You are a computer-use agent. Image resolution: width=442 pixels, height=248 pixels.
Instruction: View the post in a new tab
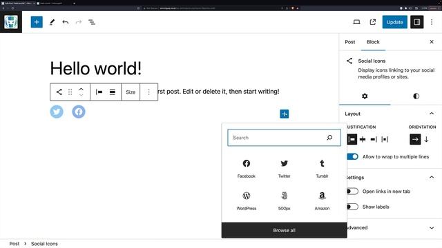click(373, 22)
